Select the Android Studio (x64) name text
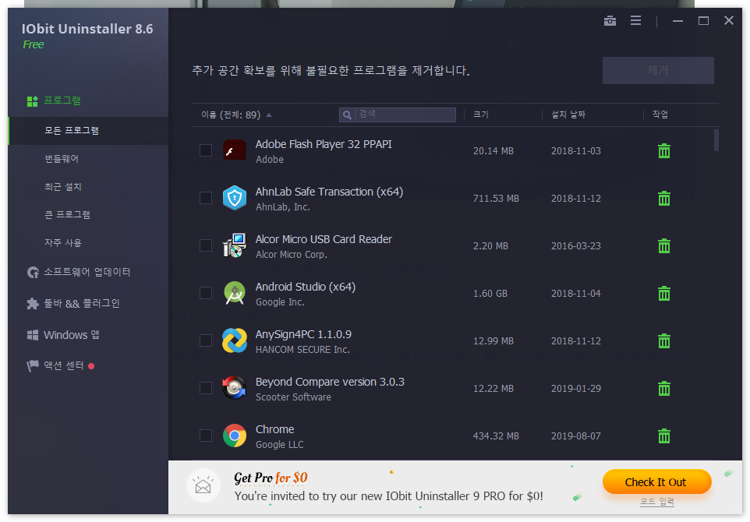The width and height of the screenshot is (750, 522). 305,287
